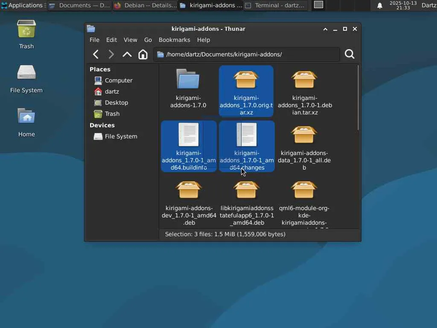Click 'libkirigamiaddonsstatefulapp6_1.7.0-1_amd64.deb' file name
The height and width of the screenshot is (328, 437).
point(247,215)
